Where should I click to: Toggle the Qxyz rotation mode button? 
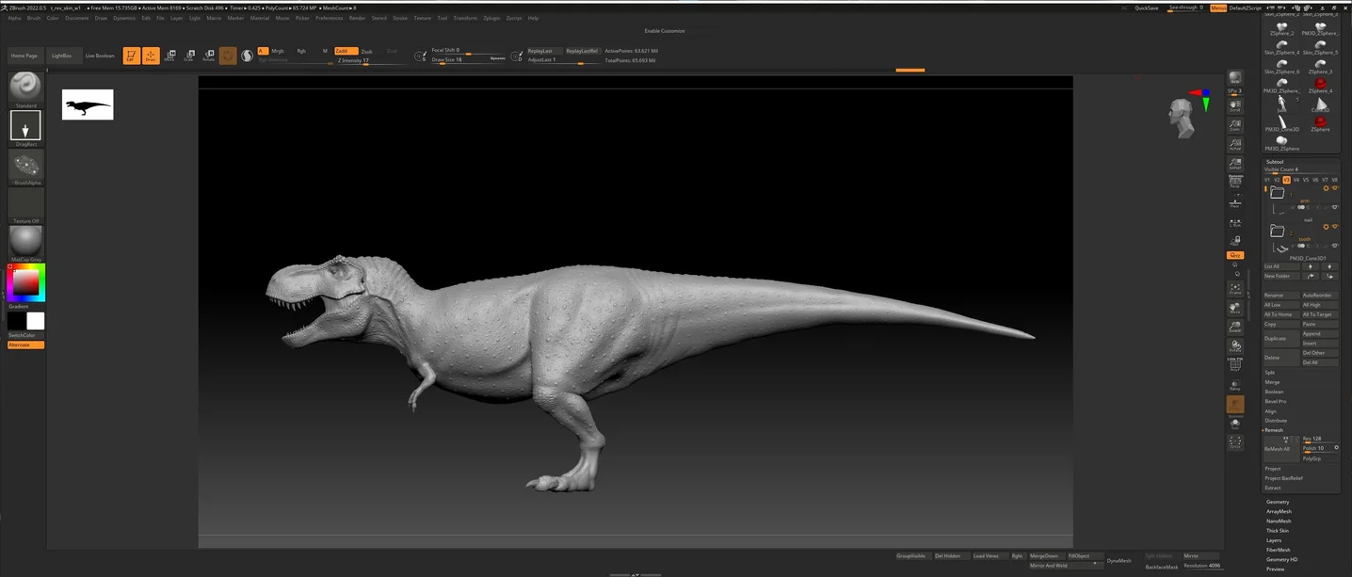coord(1235,255)
